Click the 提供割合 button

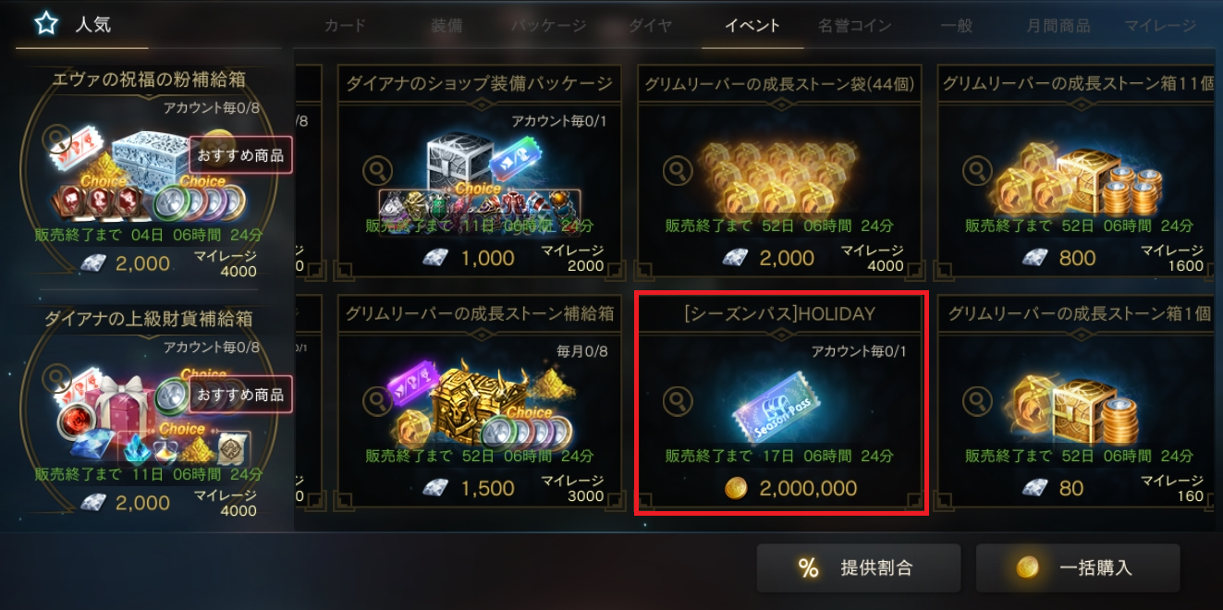(x=859, y=568)
